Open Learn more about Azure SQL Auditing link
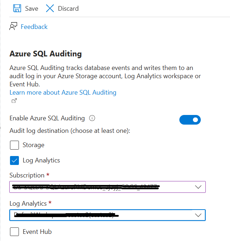The width and height of the screenshot is (230, 241). click(x=63, y=92)
